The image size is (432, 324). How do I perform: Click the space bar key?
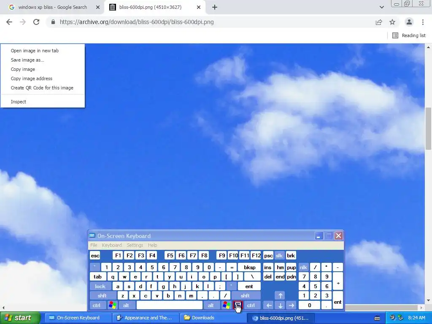(x=170, y=305)
